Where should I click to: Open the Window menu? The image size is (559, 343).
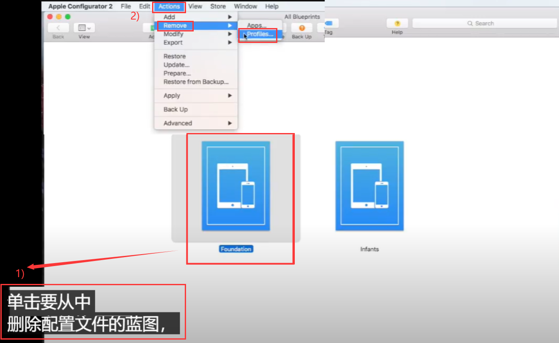pos(246,6)
